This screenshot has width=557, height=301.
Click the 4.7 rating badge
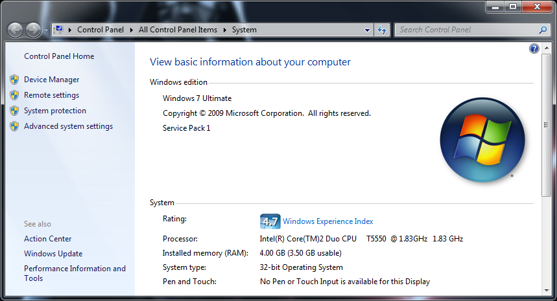270,221
